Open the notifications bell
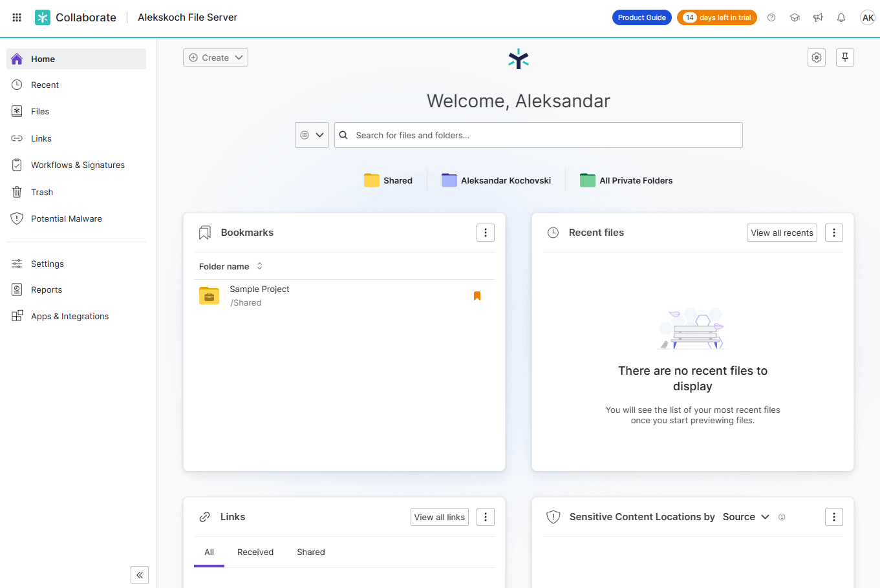Image resolution: width=880 pixels, height=588 pixels. pos(841,17)
